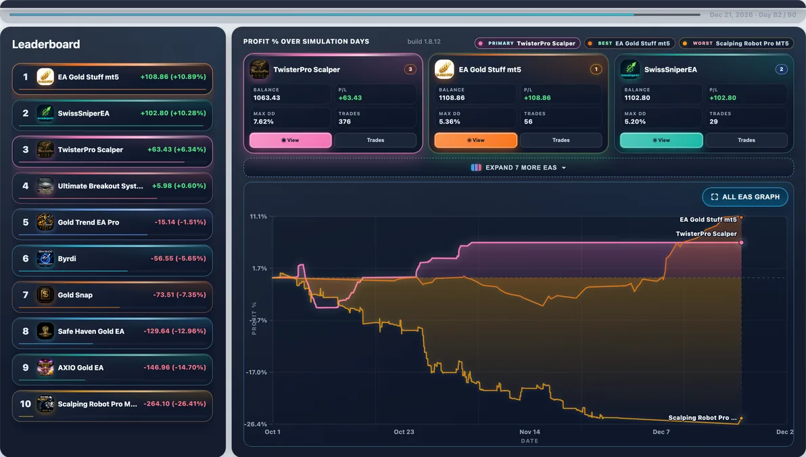
Task: Open Trades for TwisterPro Scalper
Action: tap(375, 141)
